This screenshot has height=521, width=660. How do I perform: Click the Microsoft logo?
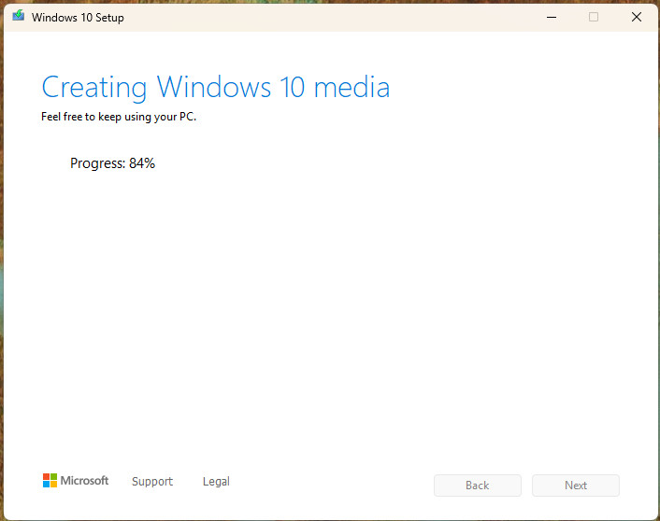pos(76,480)
